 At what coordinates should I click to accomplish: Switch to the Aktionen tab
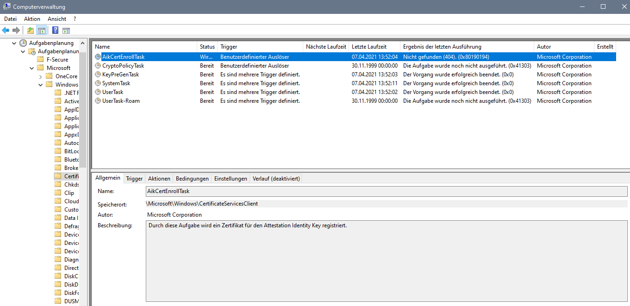159,179
